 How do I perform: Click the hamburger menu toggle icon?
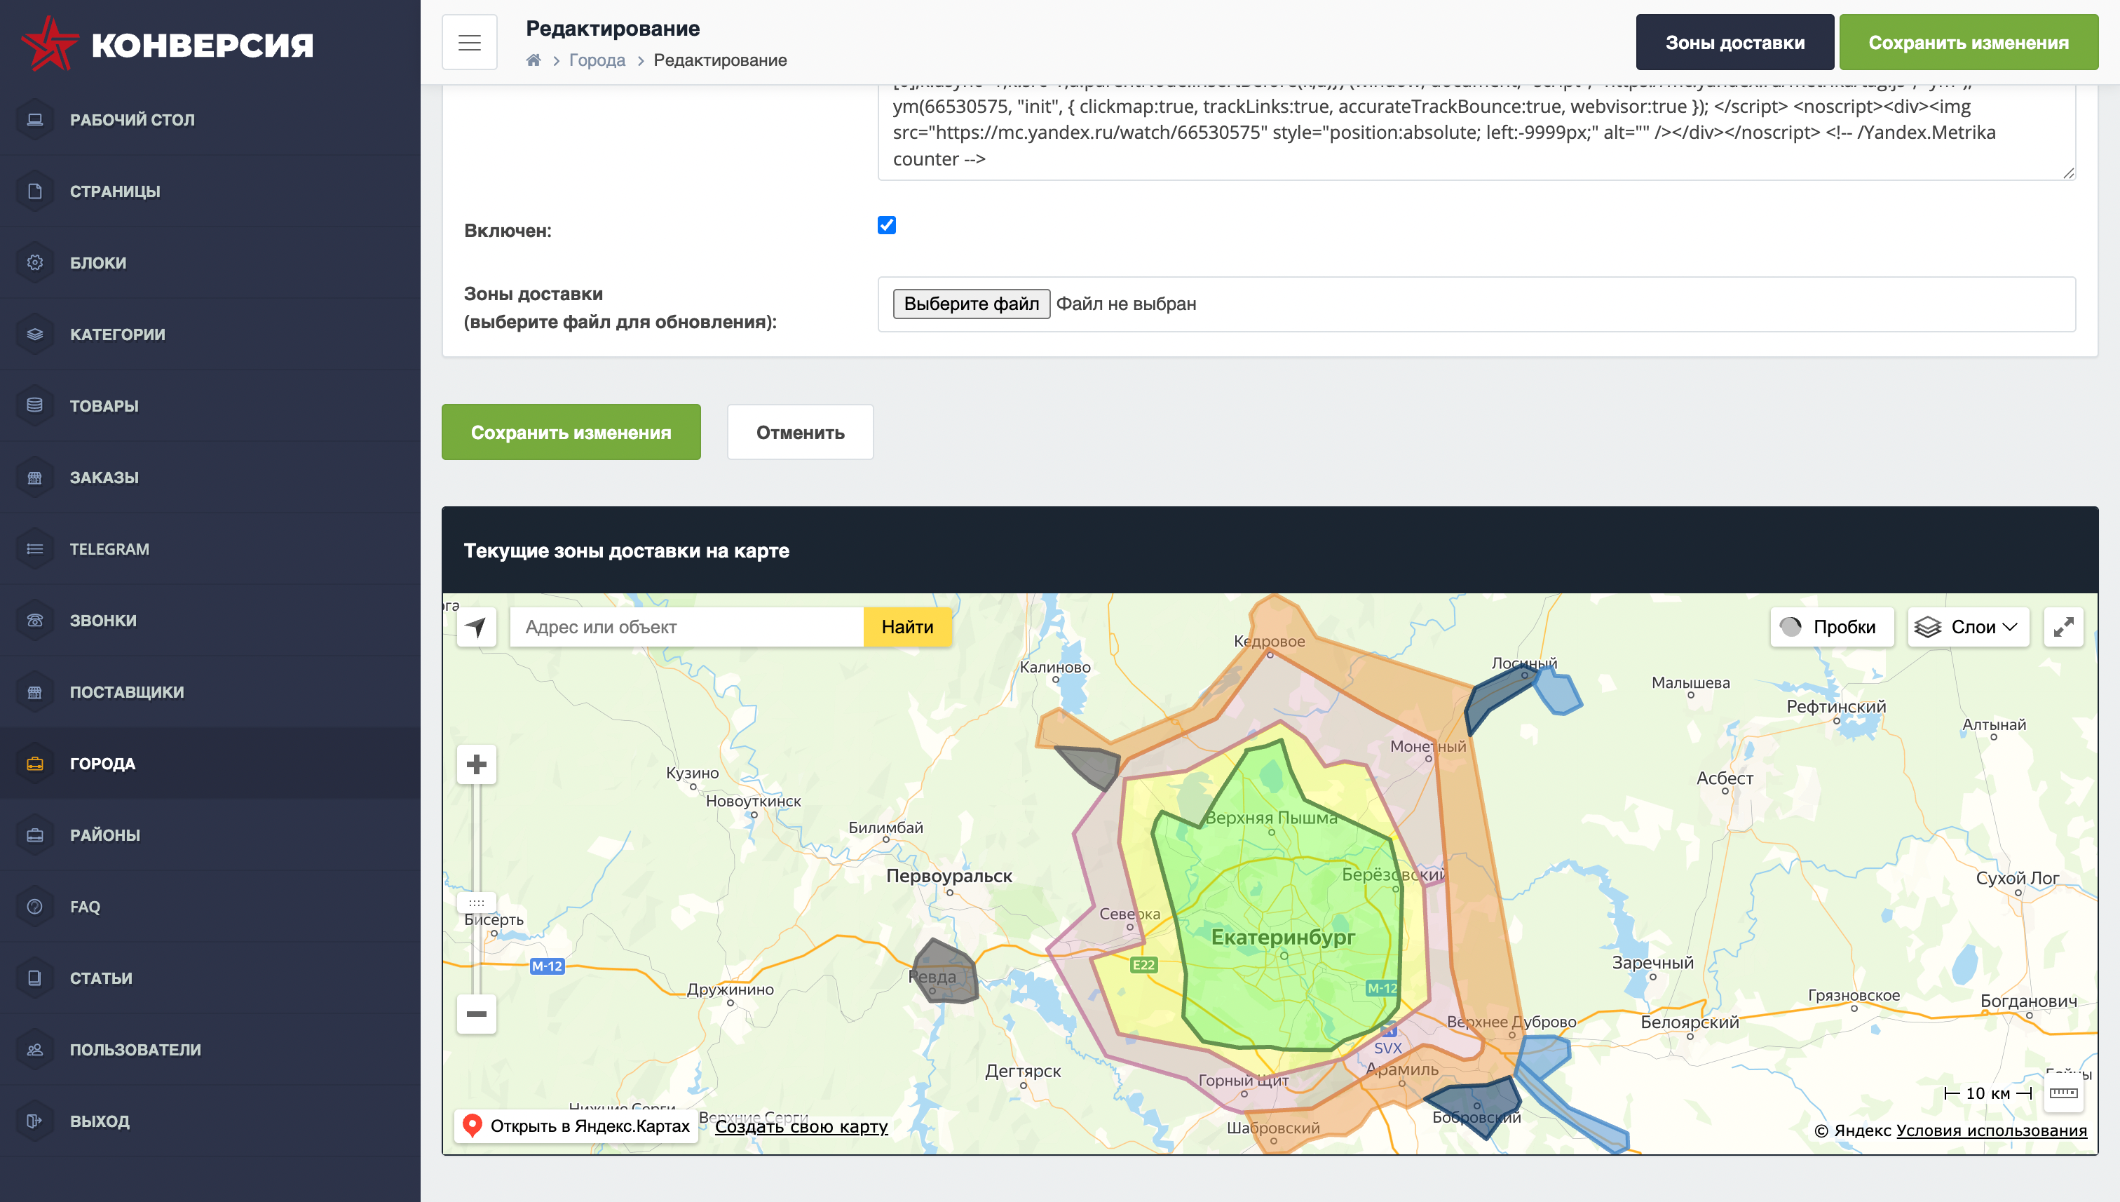pos(469,42)
